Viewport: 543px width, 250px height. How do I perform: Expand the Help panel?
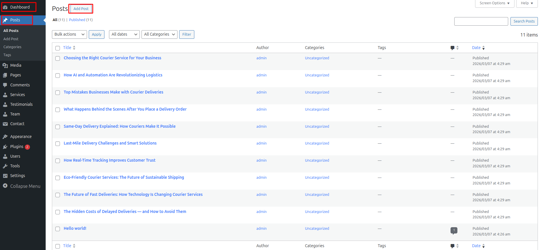527,3
